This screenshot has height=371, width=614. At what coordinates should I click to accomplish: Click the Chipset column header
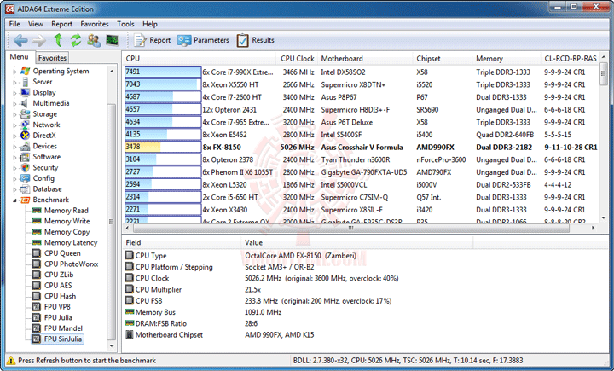443,58
